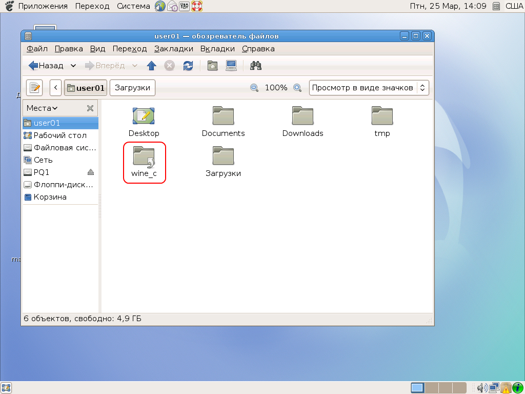Reload the current folder
This screenshot has width=525, height=394.
(188, 66)
